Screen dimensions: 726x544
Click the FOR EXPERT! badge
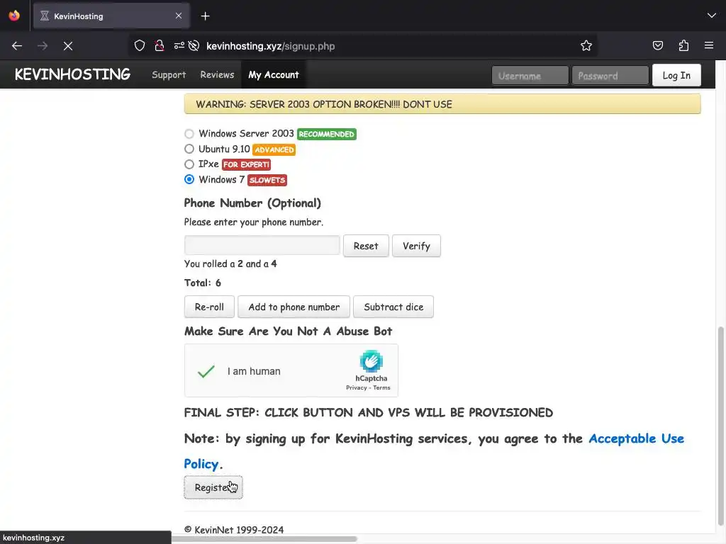pos(246,164)
